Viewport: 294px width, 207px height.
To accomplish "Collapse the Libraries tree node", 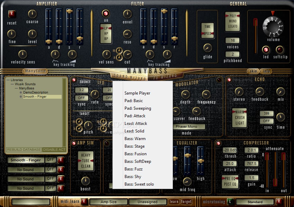I will [x=8, y=80].
